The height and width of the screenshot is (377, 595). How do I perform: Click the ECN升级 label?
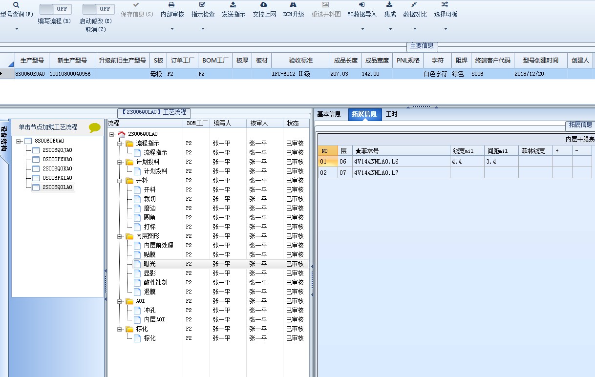click(293, 14)
